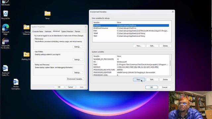This screenshot has height=119, width=212.
Task: Select PROCESSOR_LEVEL system variable row
Action: tap(131, 75)
